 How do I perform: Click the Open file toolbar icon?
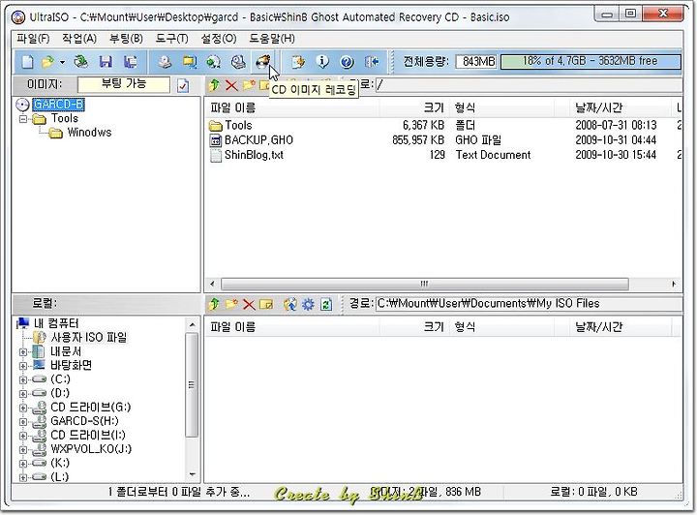pyautogui.click(x=47, y=62)
